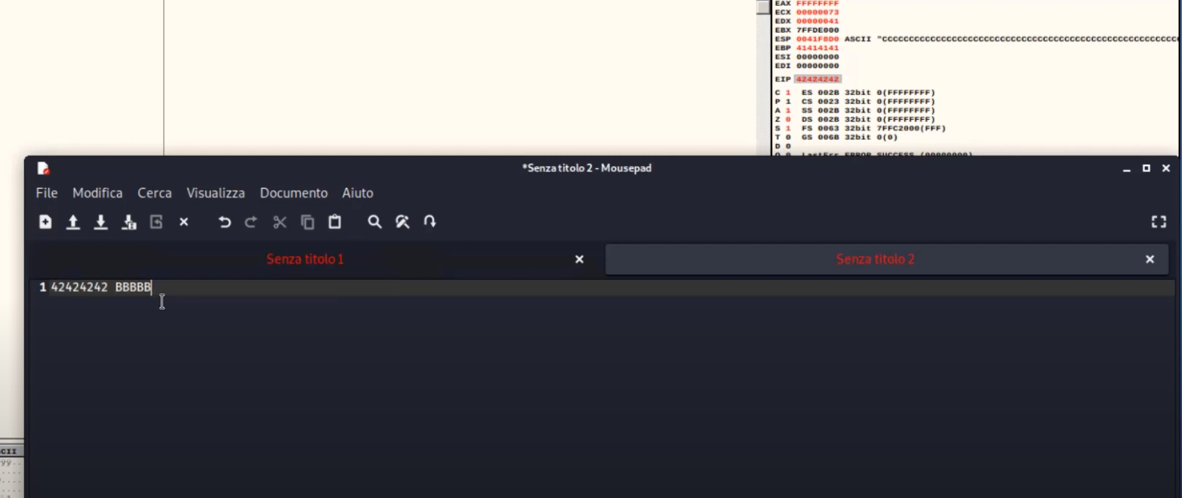Paste from clipboard using the toolbar icon
This screenshot has height=498, width=1182.
(x=334, y=222)
